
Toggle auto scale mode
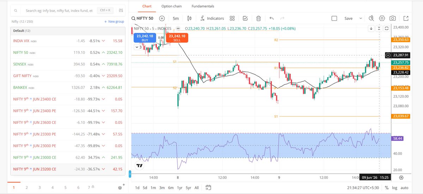405,188
